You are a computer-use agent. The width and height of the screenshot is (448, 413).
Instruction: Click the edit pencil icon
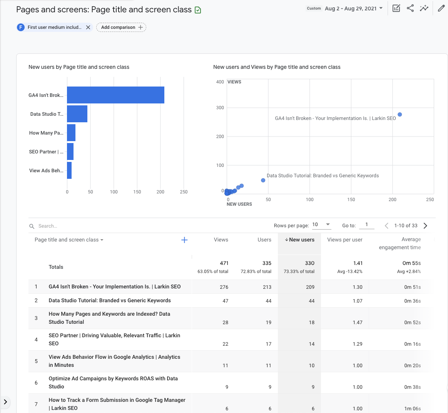[x=441, y=8]
